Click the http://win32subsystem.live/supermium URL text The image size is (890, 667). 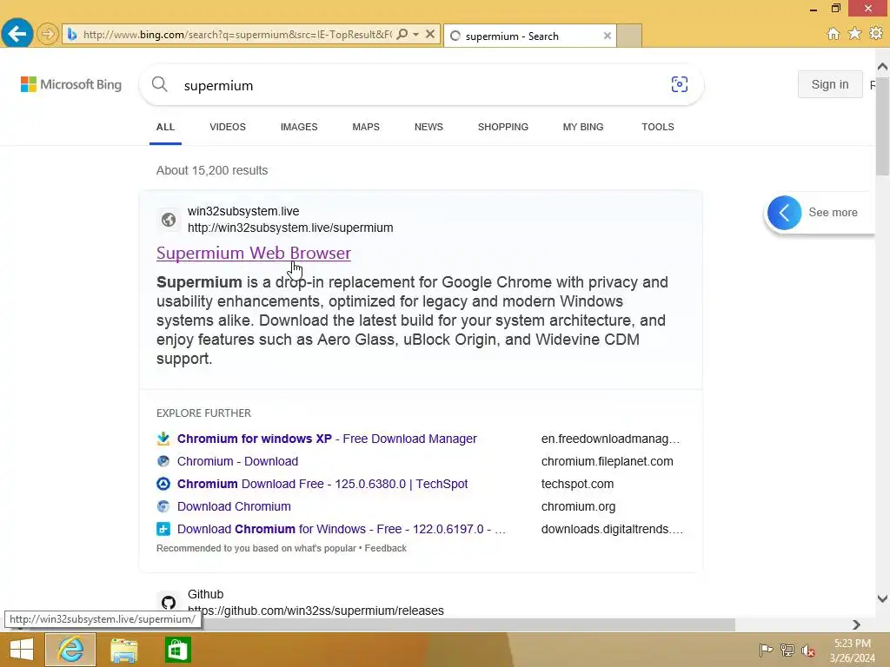click(290, 228)
